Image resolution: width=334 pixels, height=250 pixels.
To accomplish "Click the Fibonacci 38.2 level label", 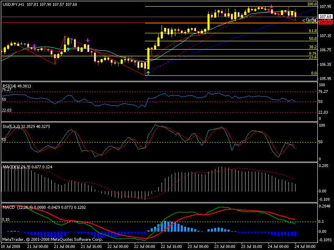I will click(x=313, y=47).
